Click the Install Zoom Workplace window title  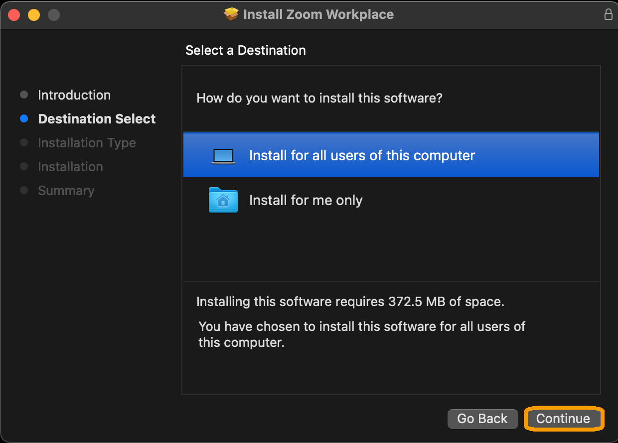[318, 14]
